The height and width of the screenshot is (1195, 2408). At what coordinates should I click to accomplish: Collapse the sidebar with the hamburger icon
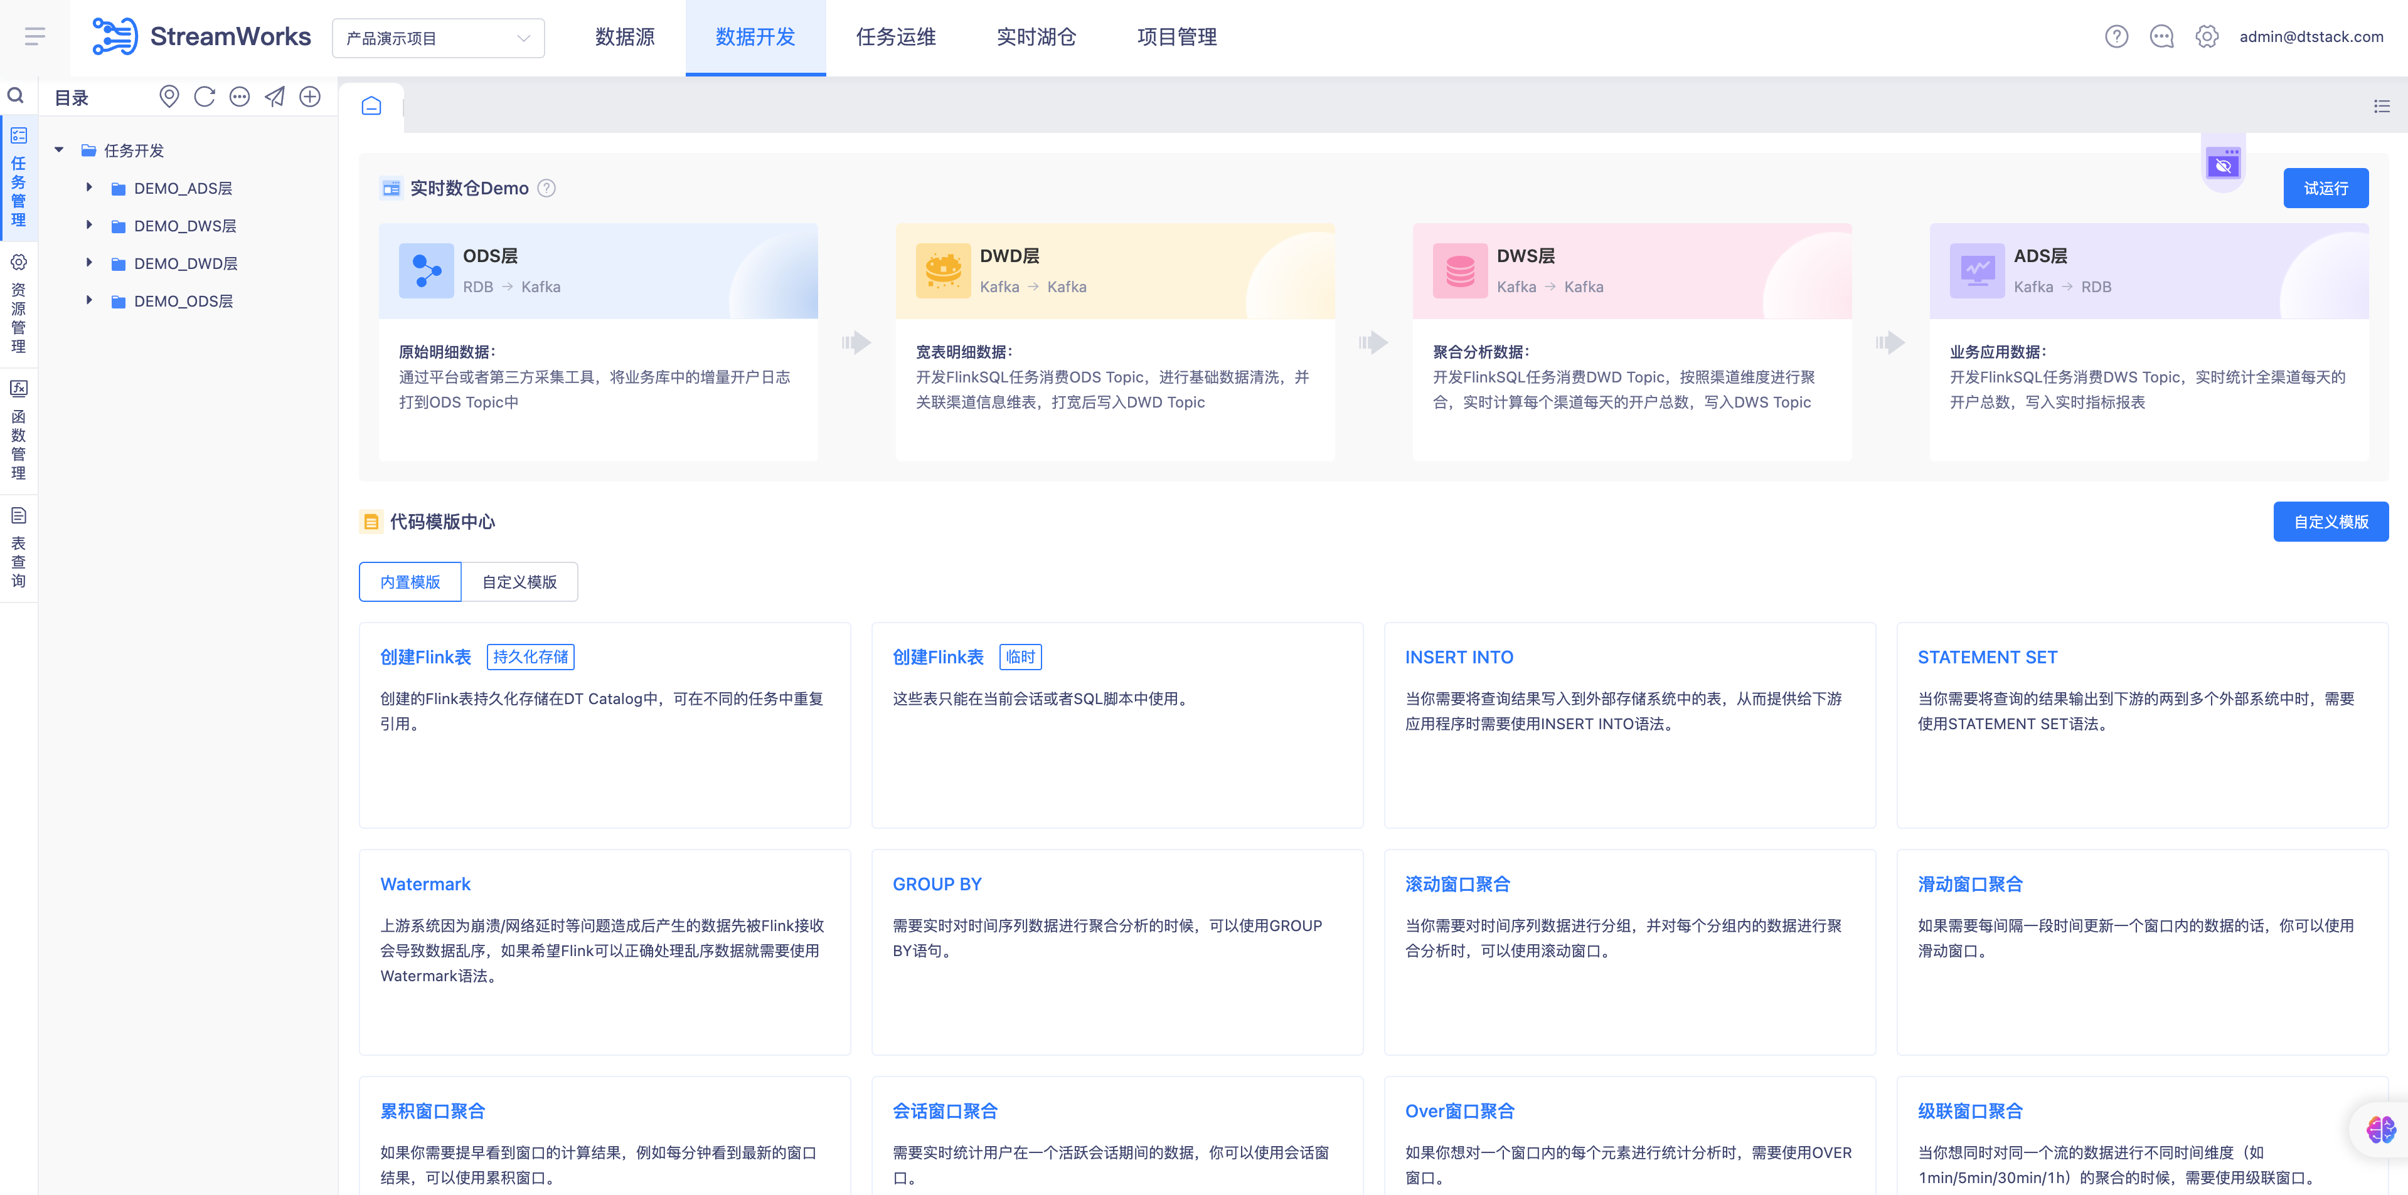tap(35, 36)
